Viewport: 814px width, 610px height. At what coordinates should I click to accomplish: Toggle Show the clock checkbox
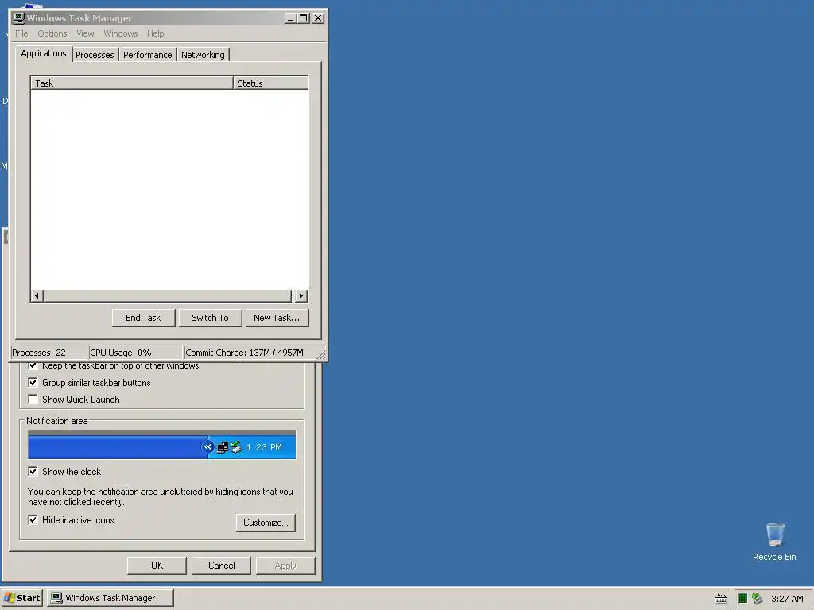pos(33,471)
